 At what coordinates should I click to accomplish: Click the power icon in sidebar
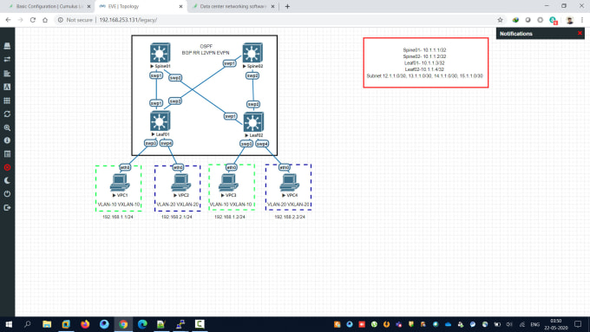7,194
